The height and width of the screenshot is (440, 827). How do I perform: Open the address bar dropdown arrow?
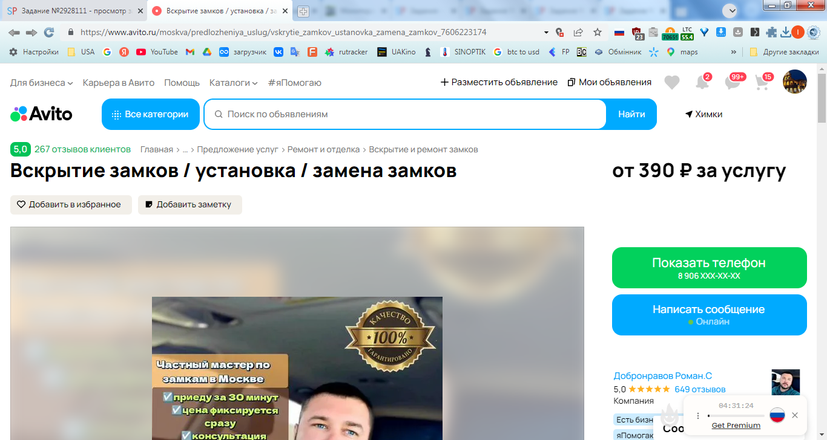547,32
